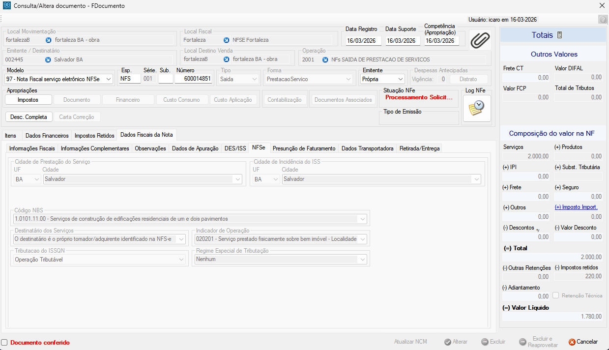Image resolution: width=609 pixels, height=350 pixels.
Task: Open the (+) Imposto Import. link
Action: pyautogui.click(x=576, y=207)
